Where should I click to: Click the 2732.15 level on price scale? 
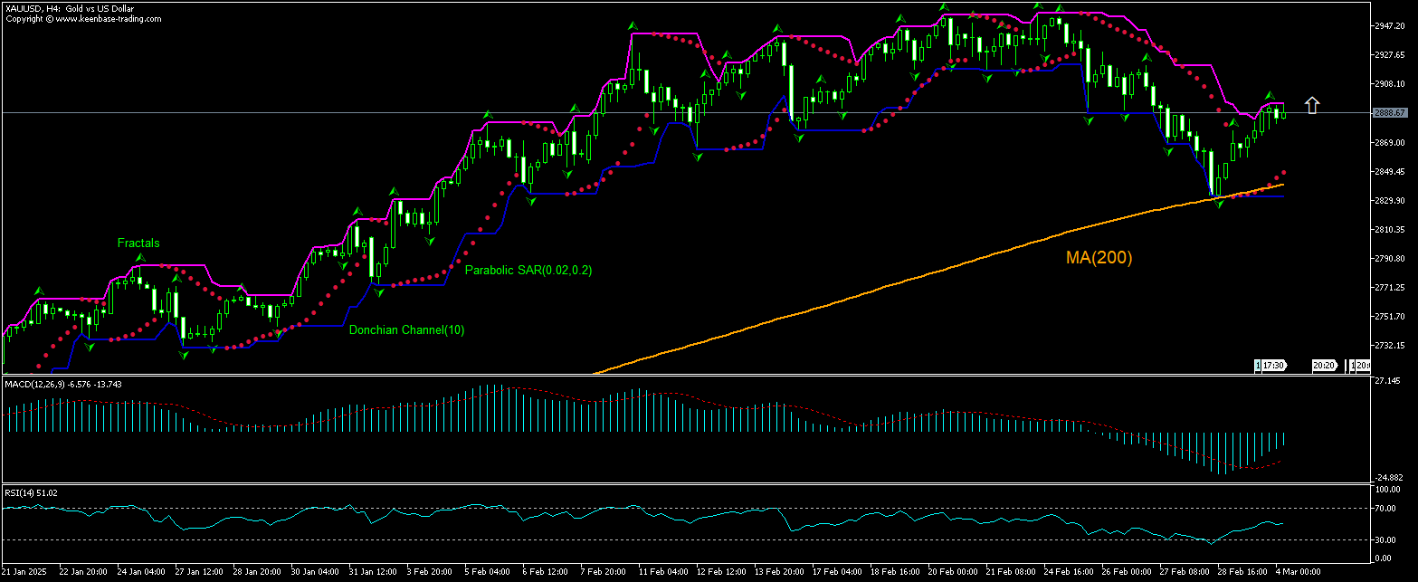pos(1391,346)
